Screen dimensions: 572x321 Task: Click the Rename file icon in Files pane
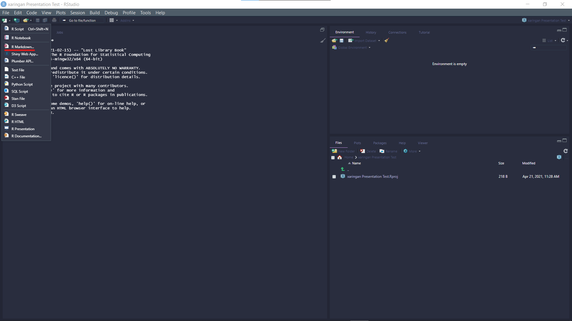(x=382, y=151)
